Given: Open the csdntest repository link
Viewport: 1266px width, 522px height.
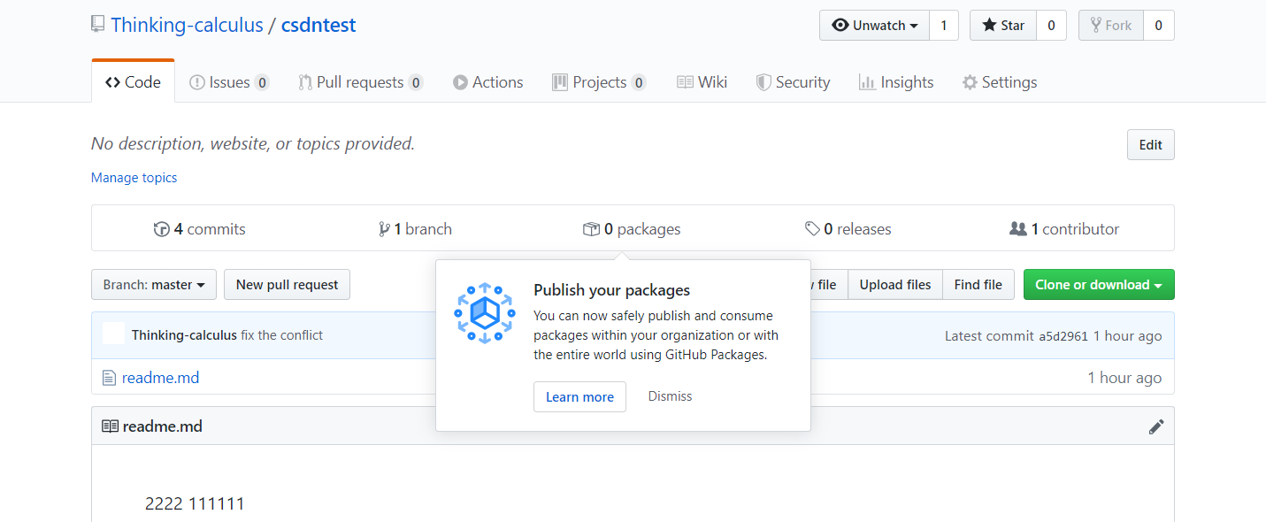Looking at the screenshot, I should 318,25.
